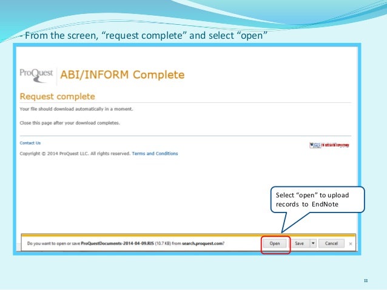The image size is (387, 290).
Task: Click the ABI/INFORM Complete title
Action: (123, 74)
